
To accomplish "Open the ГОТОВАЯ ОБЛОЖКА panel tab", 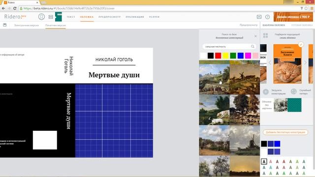I will click(302, 25).
